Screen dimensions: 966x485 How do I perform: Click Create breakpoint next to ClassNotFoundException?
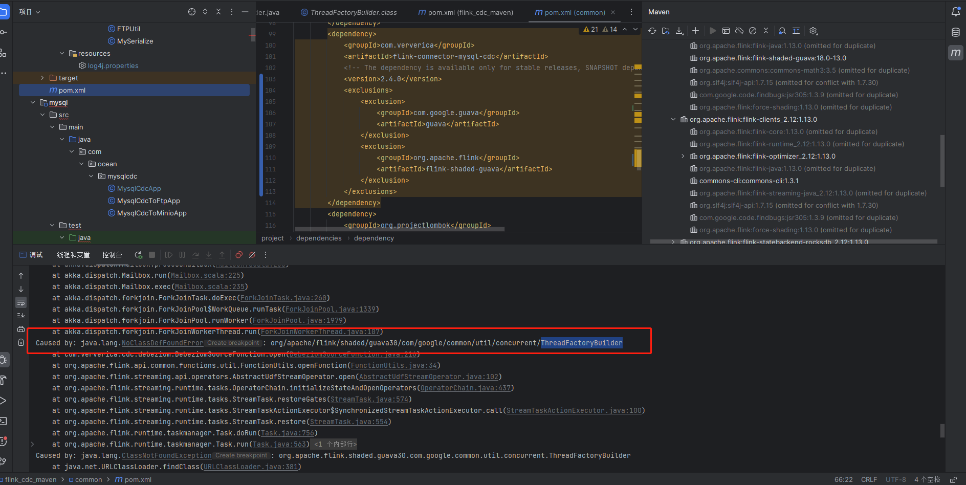pyautogui.click(x=241, y=455)
